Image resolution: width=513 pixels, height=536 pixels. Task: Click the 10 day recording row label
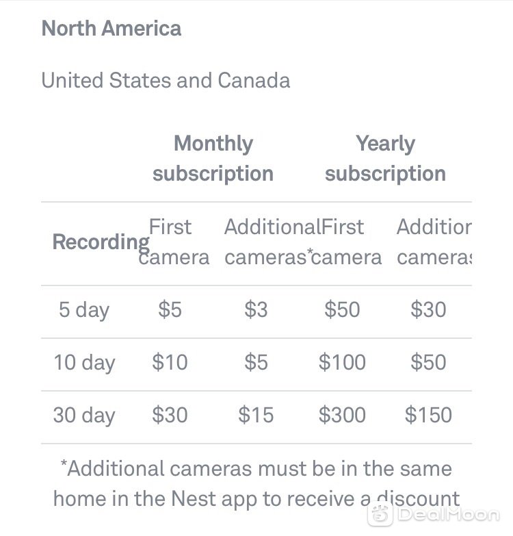84,362
